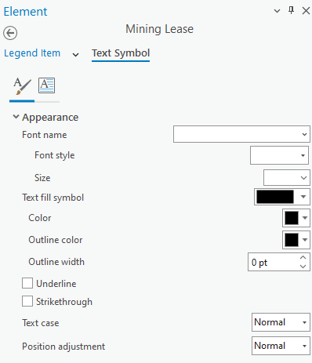The width and height of the screenshot is (312, 363).
Task: Click the Outline width value field
Action: tap(273, 262)
